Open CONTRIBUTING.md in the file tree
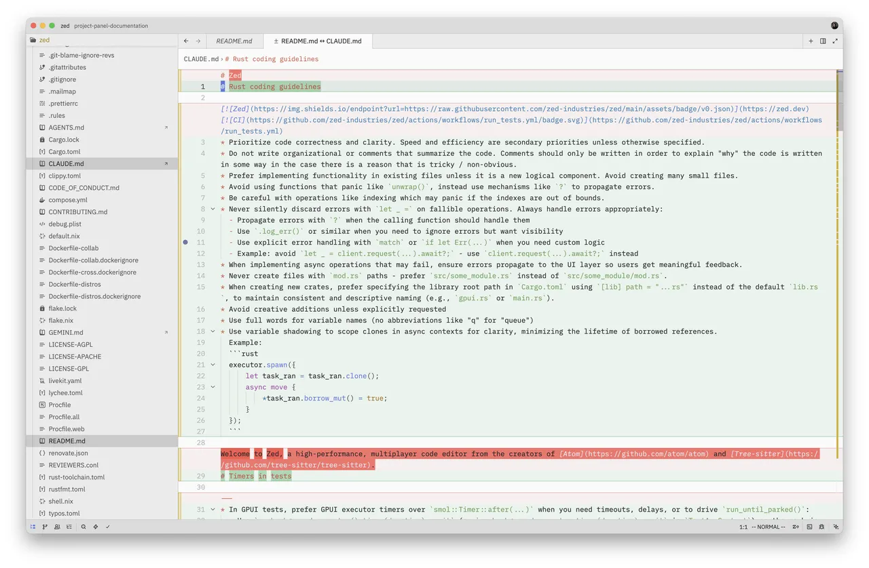Image resolution: width=869 pixels, height=568 pixels. coord(102,211)
